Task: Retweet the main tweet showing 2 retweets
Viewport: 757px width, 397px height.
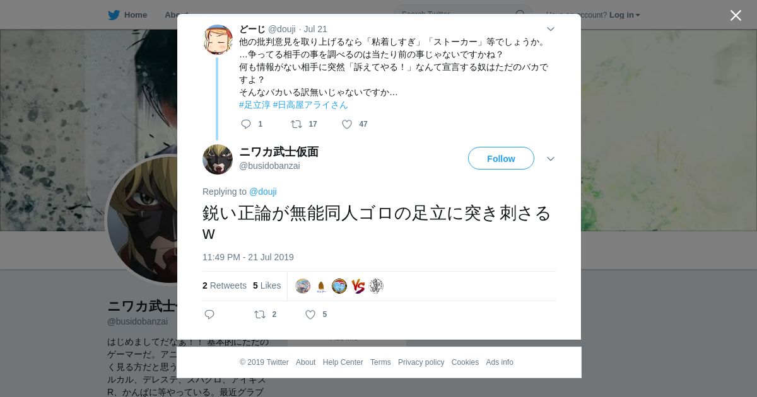Action: (x=259, y=314)
